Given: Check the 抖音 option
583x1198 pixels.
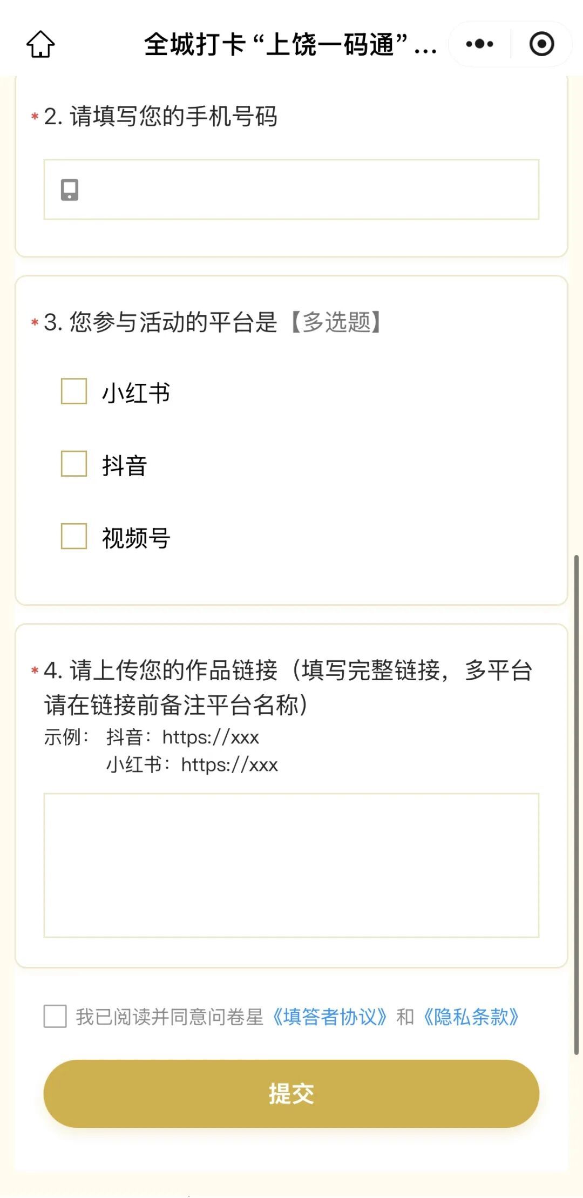Looking at the screenshot, I should tap(74, 464).
